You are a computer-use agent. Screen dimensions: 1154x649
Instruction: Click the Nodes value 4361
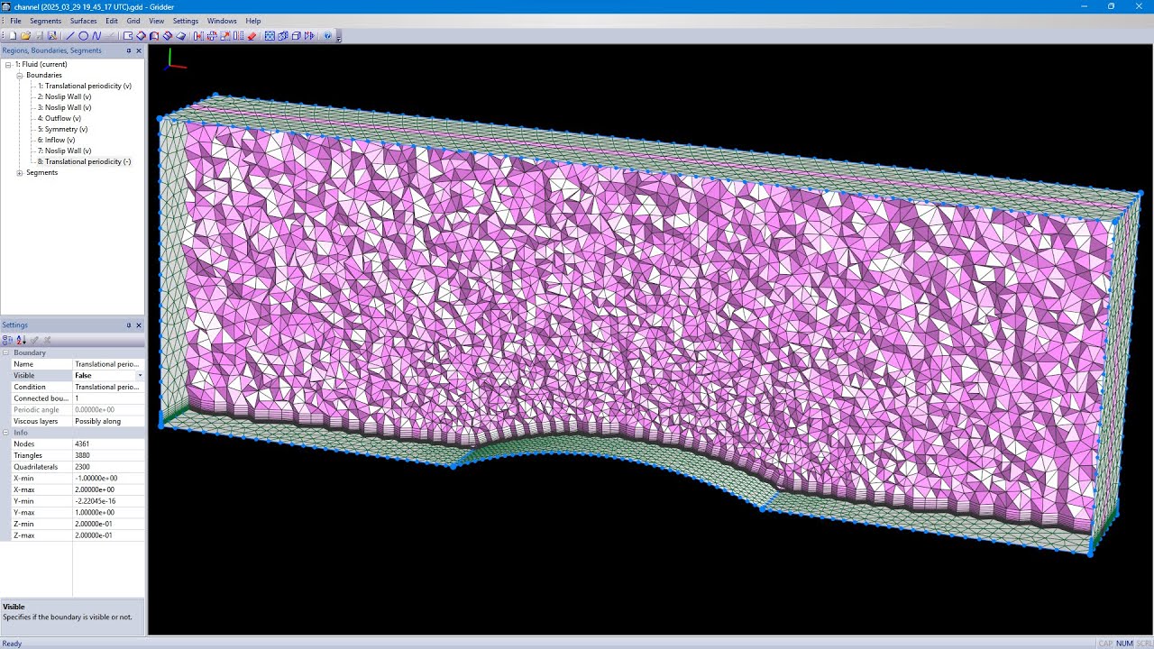coord(82,443)
